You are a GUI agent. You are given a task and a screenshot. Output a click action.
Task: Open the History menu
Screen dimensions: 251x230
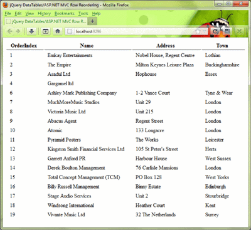44,14
